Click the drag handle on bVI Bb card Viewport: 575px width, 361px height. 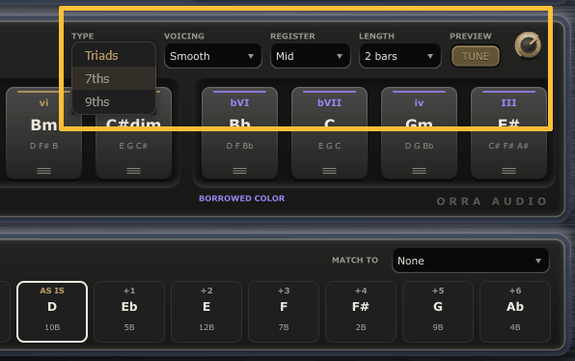click(239, 171)
